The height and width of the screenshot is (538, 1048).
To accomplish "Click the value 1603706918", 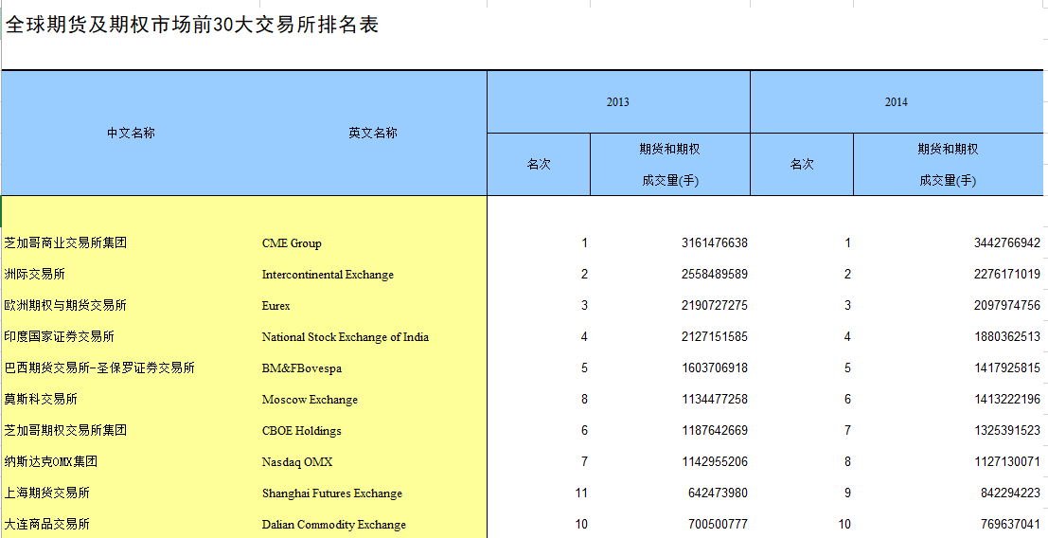I will pyautogui.click(x=715, y=368).
